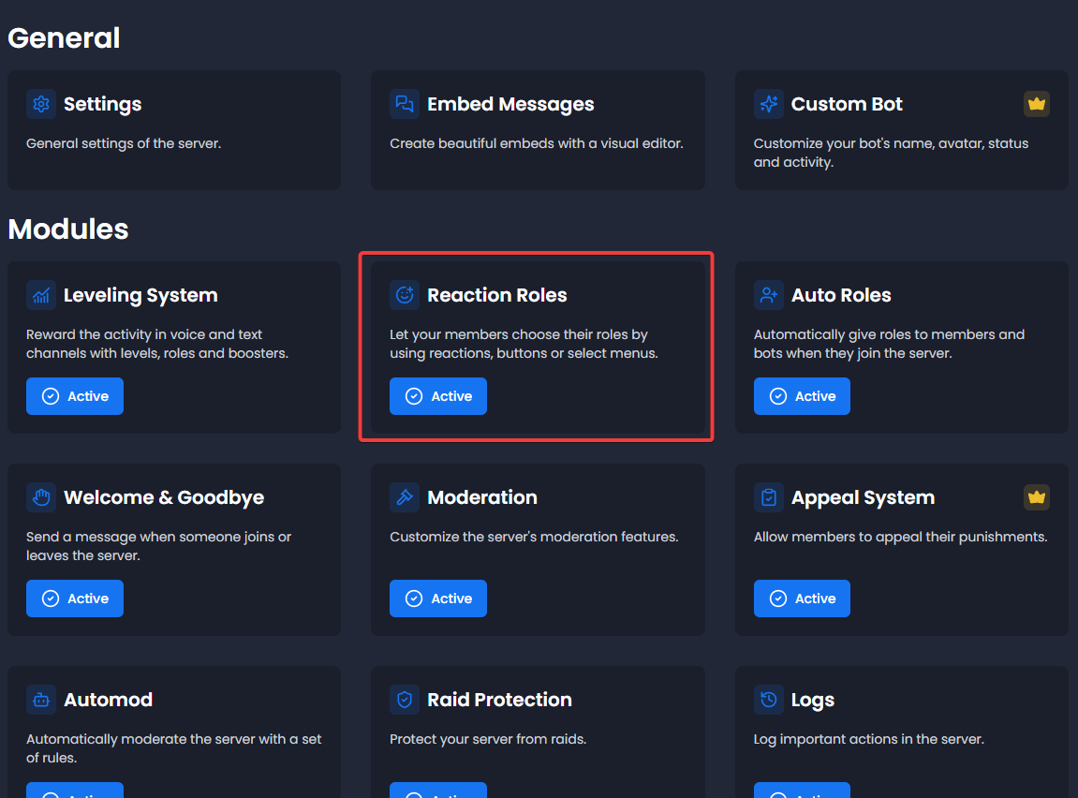Screen dimensions: 1078x798
Task: Open the Auto Roles module title
Action: [841, 295]
